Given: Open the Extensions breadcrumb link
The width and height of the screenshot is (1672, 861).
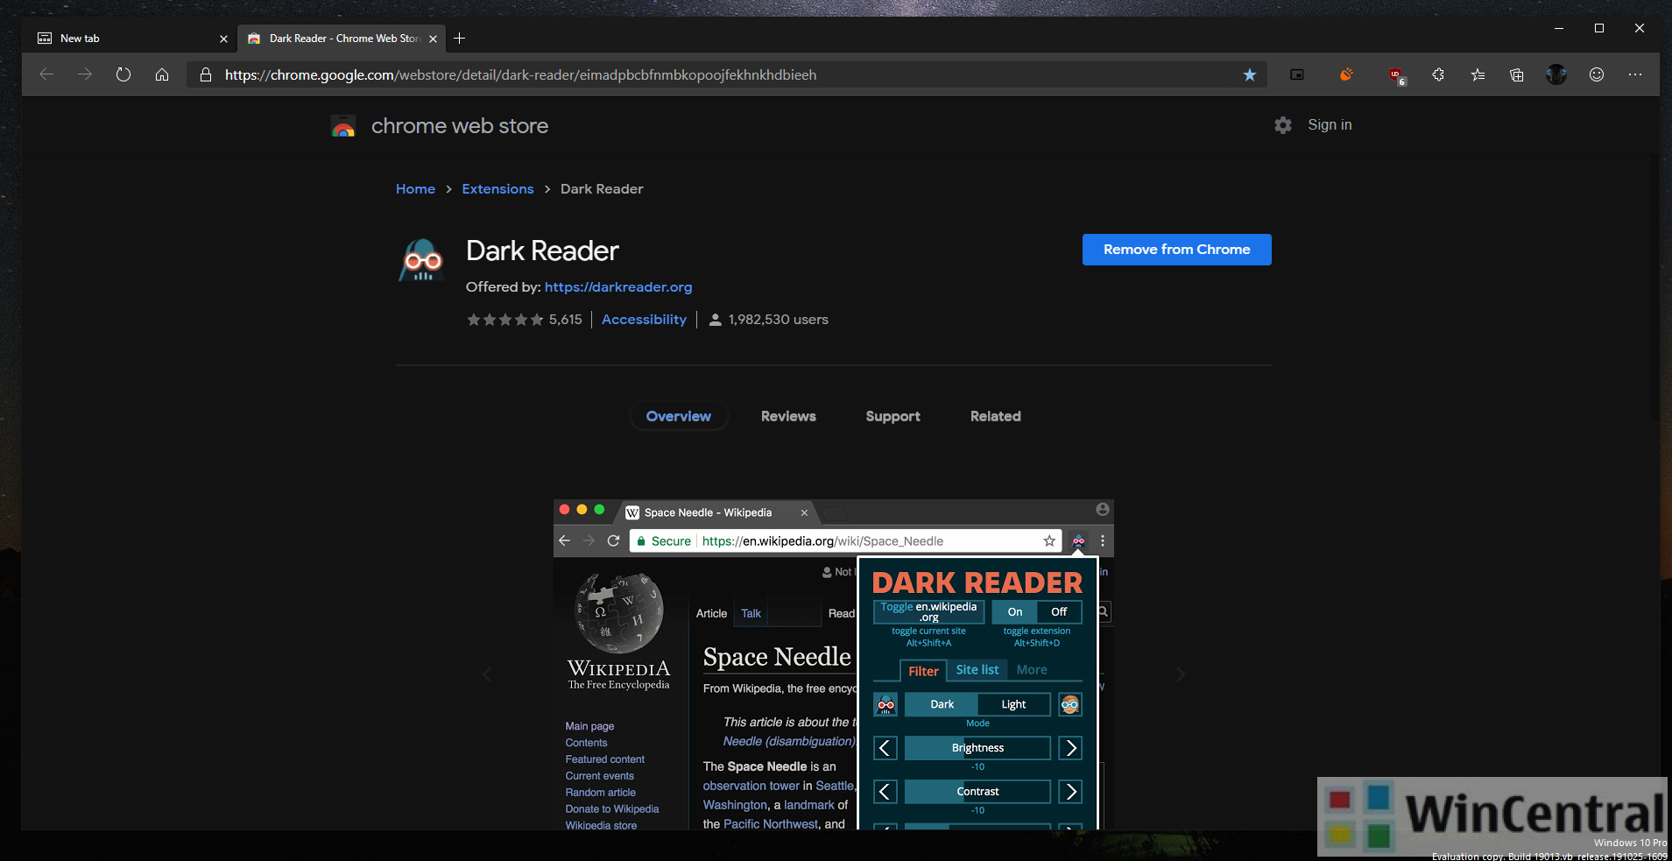Looking at the screenshot, I should [497, 189].
